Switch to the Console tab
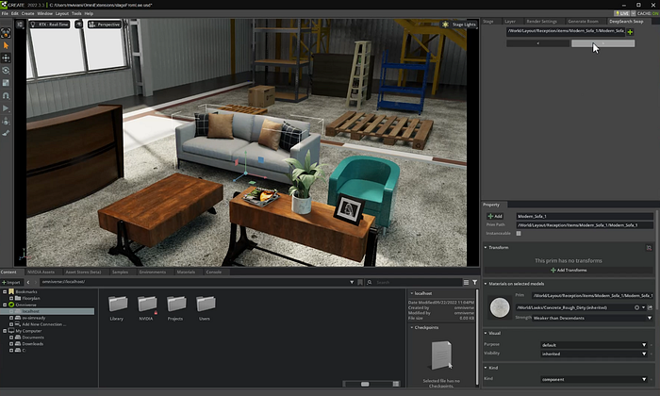This screenshot has width=660, height=396. [214, 272]
